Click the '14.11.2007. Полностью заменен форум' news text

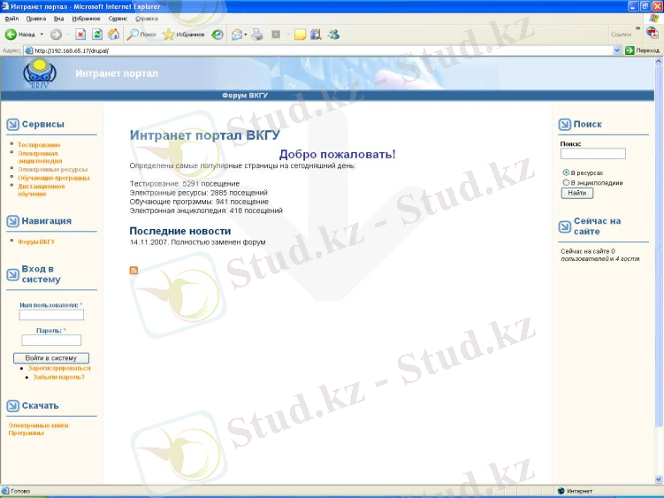pos(197,242)
